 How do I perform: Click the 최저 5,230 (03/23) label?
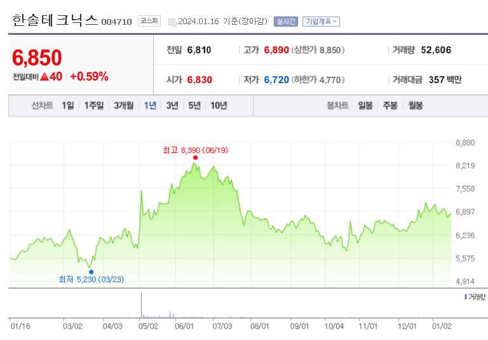point(91,279)
